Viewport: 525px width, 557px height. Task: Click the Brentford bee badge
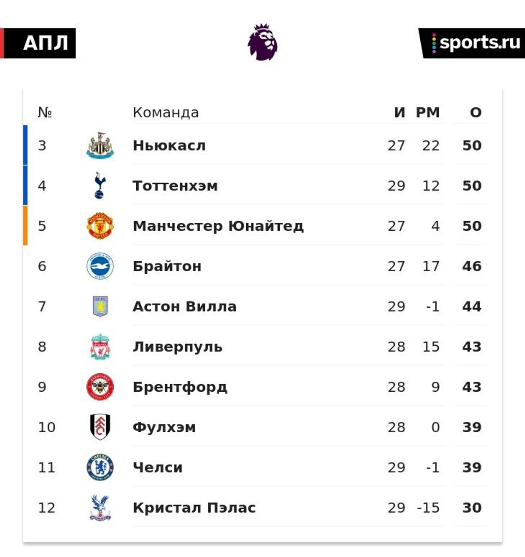(x=100, y=387)
